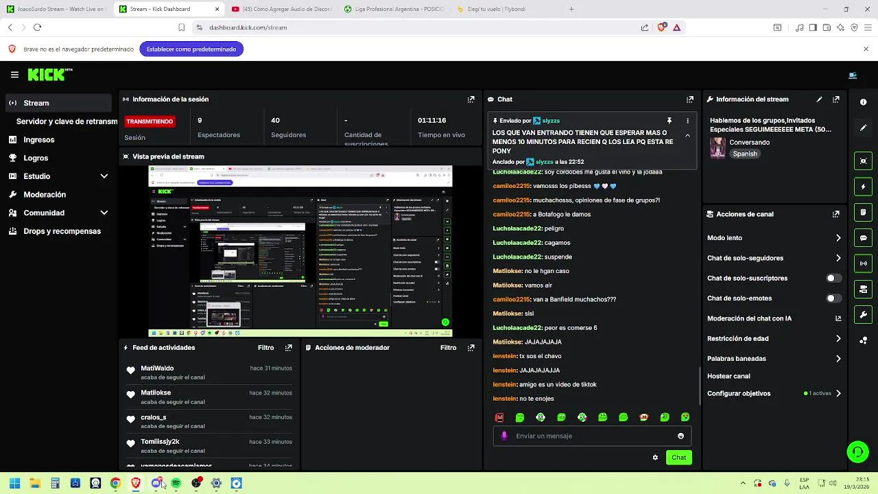Click Establecer como predeterminado button
The height and width of the screenshot is (494, 878).
pyautogui.click(x=191, y=49)
